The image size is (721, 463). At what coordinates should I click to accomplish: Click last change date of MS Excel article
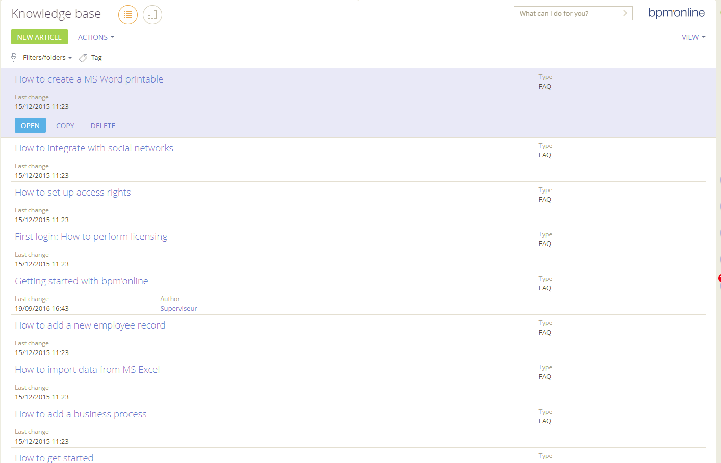click(42, 397)
